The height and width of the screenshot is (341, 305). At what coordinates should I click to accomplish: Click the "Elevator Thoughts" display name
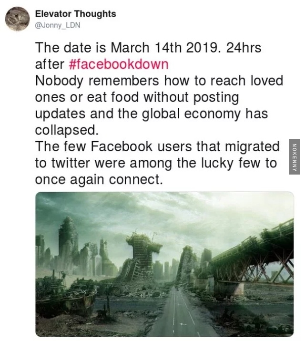76,14
